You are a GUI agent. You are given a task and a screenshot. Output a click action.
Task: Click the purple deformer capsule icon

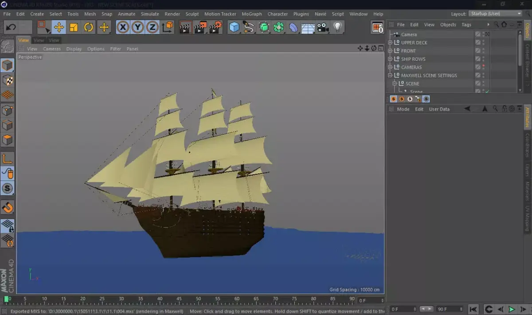293,28
